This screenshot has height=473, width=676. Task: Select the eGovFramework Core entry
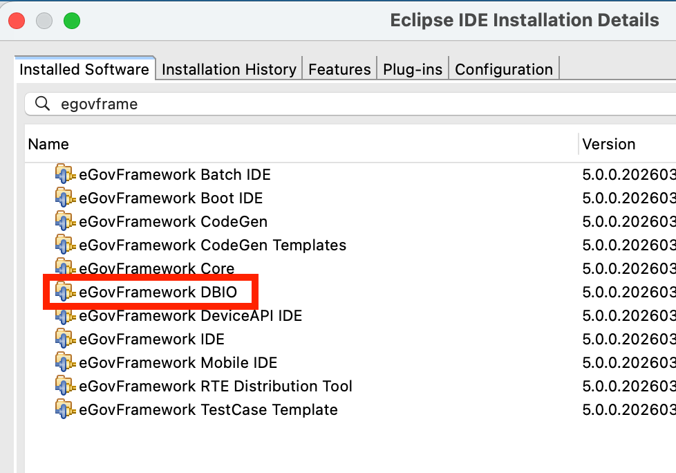pyautogui.click(x=156, y=269)
